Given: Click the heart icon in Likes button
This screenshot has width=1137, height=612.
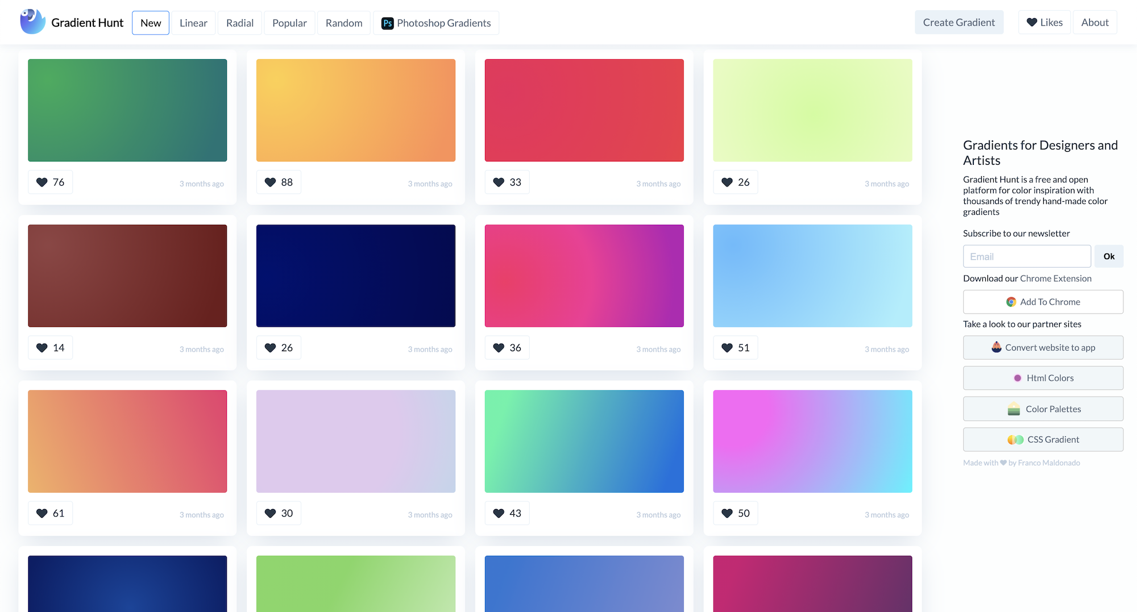Looking at the screenshot, I should tap(1032, 23).
